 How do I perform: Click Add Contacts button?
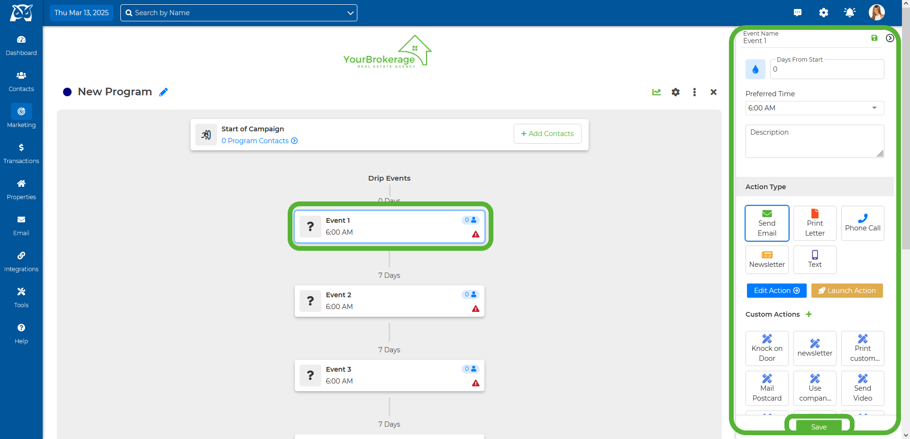pos(547,134)
